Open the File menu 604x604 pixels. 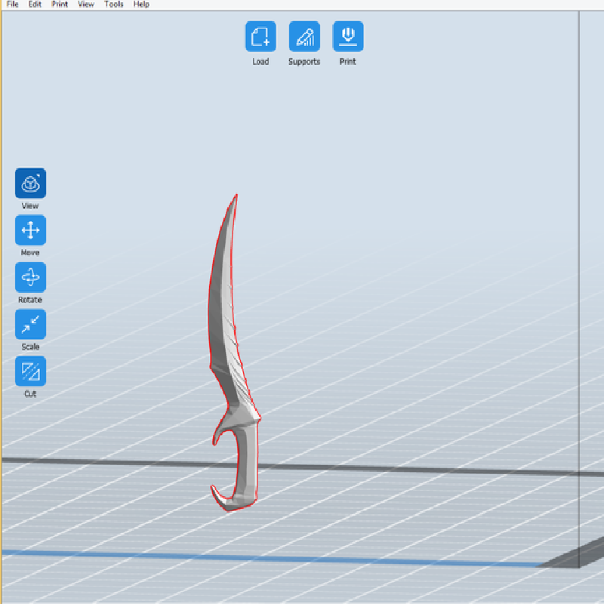[13, 5]
